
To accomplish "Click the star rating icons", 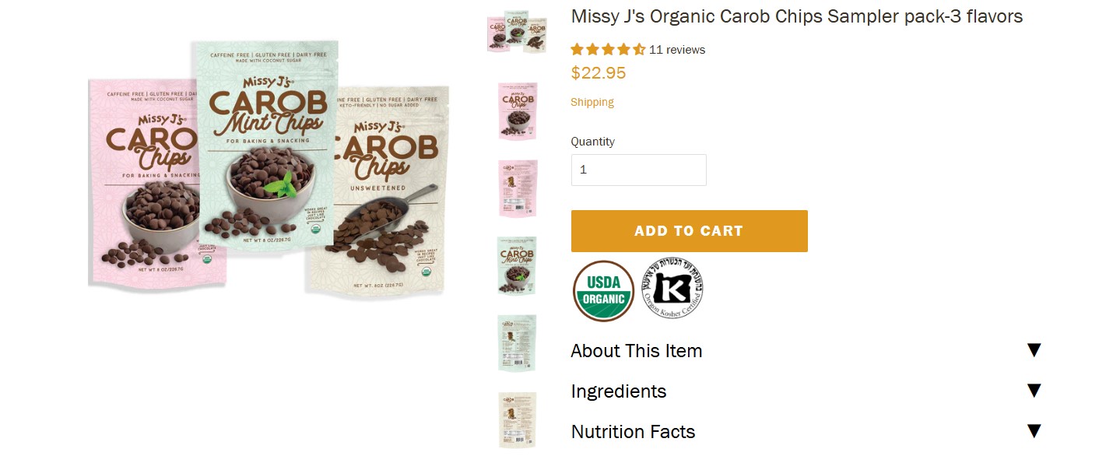I will [608, 50].
